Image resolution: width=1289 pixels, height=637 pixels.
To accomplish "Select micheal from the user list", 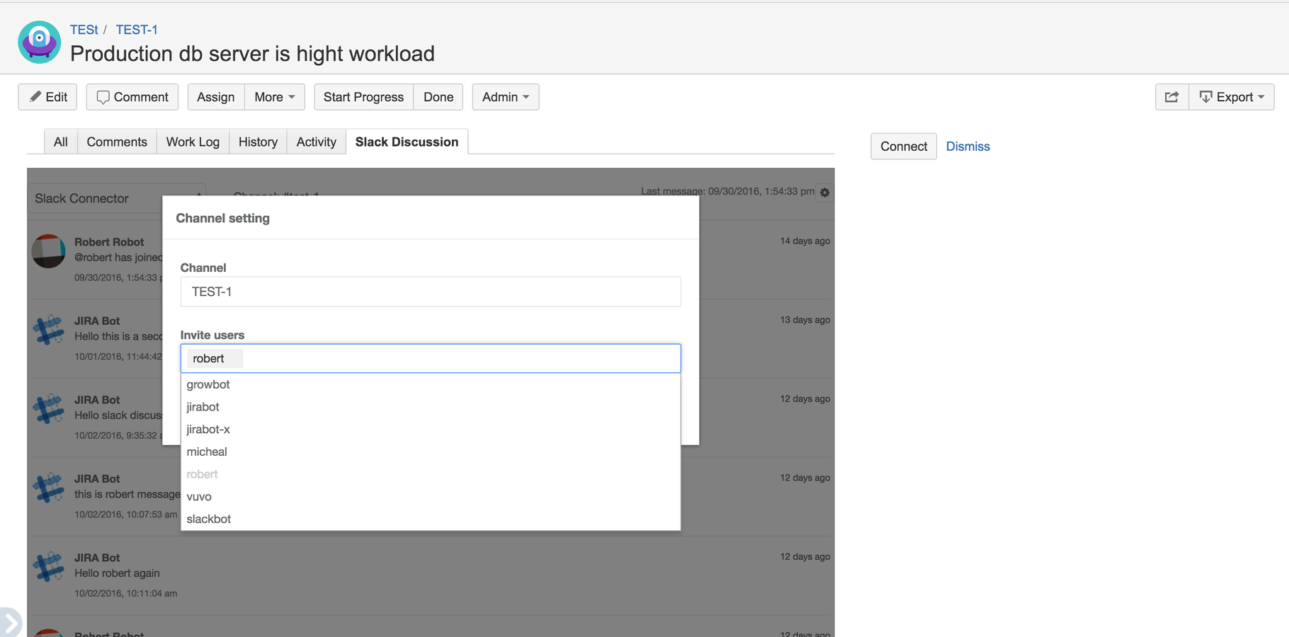I will coord(431,452).
